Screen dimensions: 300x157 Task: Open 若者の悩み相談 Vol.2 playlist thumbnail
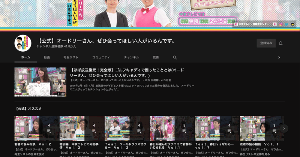(x=36, y=128)
